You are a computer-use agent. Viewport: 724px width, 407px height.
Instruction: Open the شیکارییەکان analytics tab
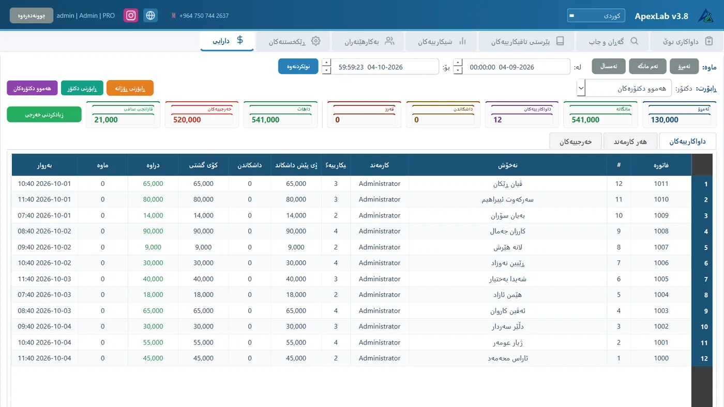(x=441, y=42)
